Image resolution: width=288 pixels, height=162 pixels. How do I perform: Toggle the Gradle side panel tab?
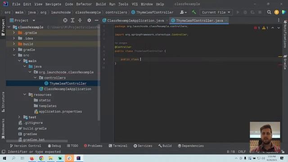click(x=285, y=62)
